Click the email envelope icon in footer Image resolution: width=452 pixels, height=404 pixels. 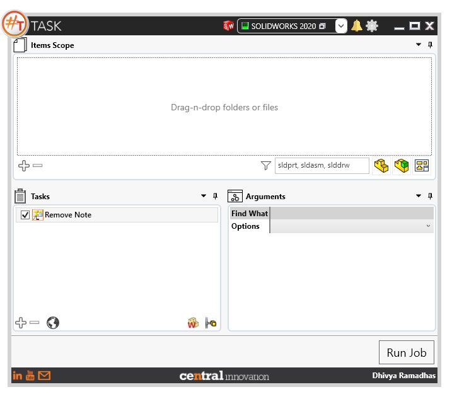(x=44, y=376)
